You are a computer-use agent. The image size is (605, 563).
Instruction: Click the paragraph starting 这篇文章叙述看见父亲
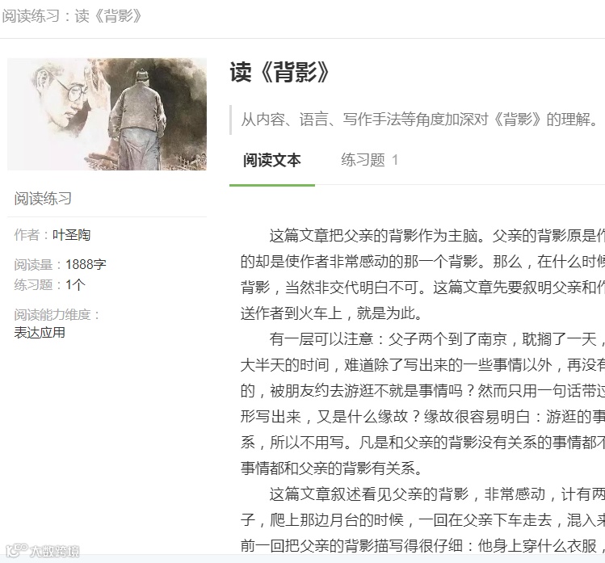[x=422, y=519]
